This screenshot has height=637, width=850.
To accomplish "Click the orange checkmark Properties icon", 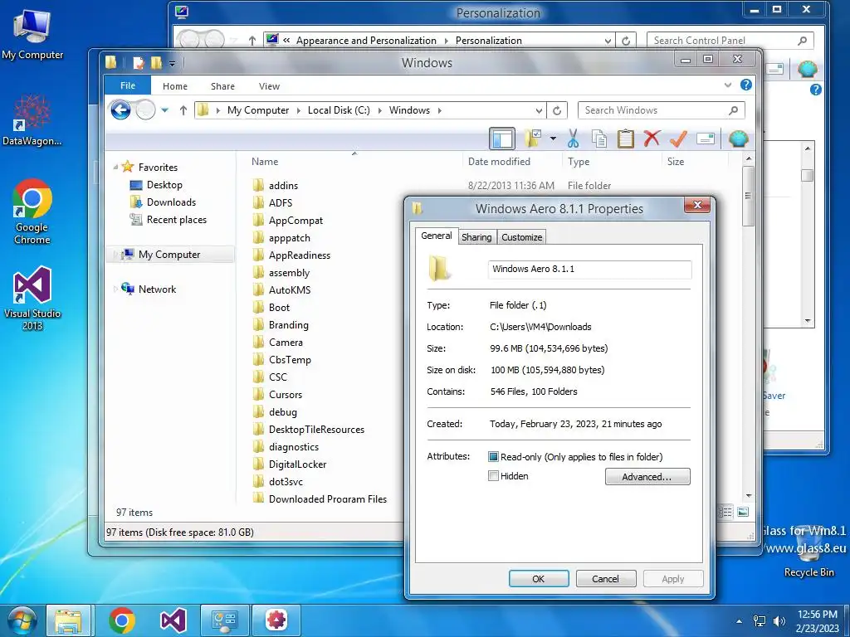I will [678, 139].
